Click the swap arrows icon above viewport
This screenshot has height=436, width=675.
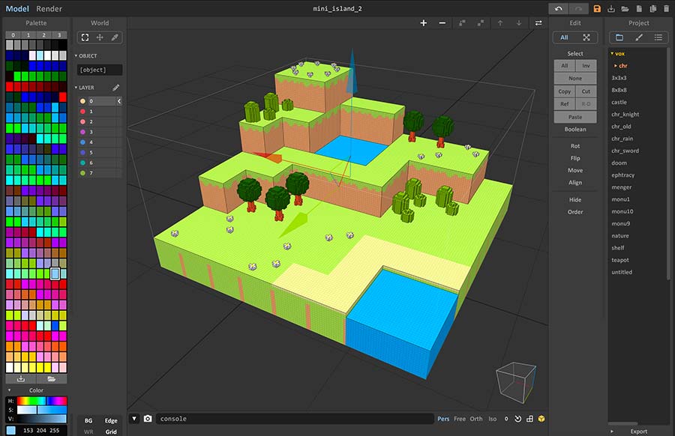pos(538,23)
